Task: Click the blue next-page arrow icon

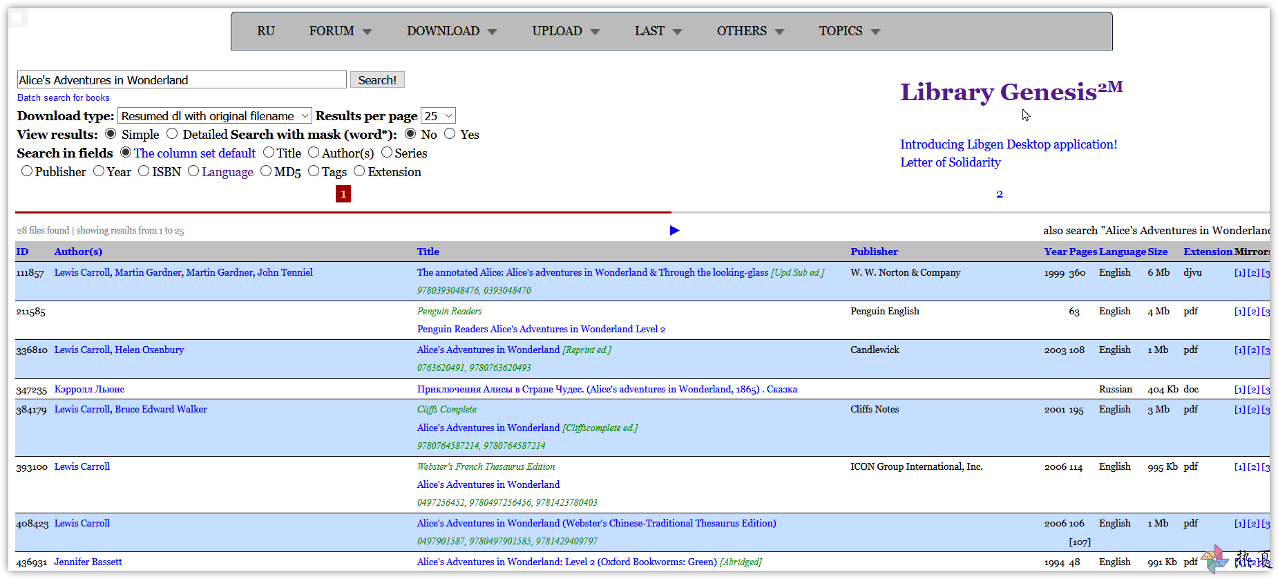Action: coord(674,230)
